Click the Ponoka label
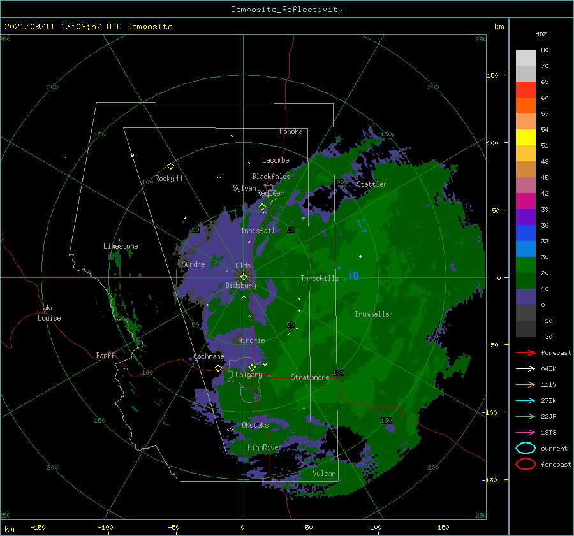The width and height of the screenshot is (574, 536). click(x=291, y=131)
